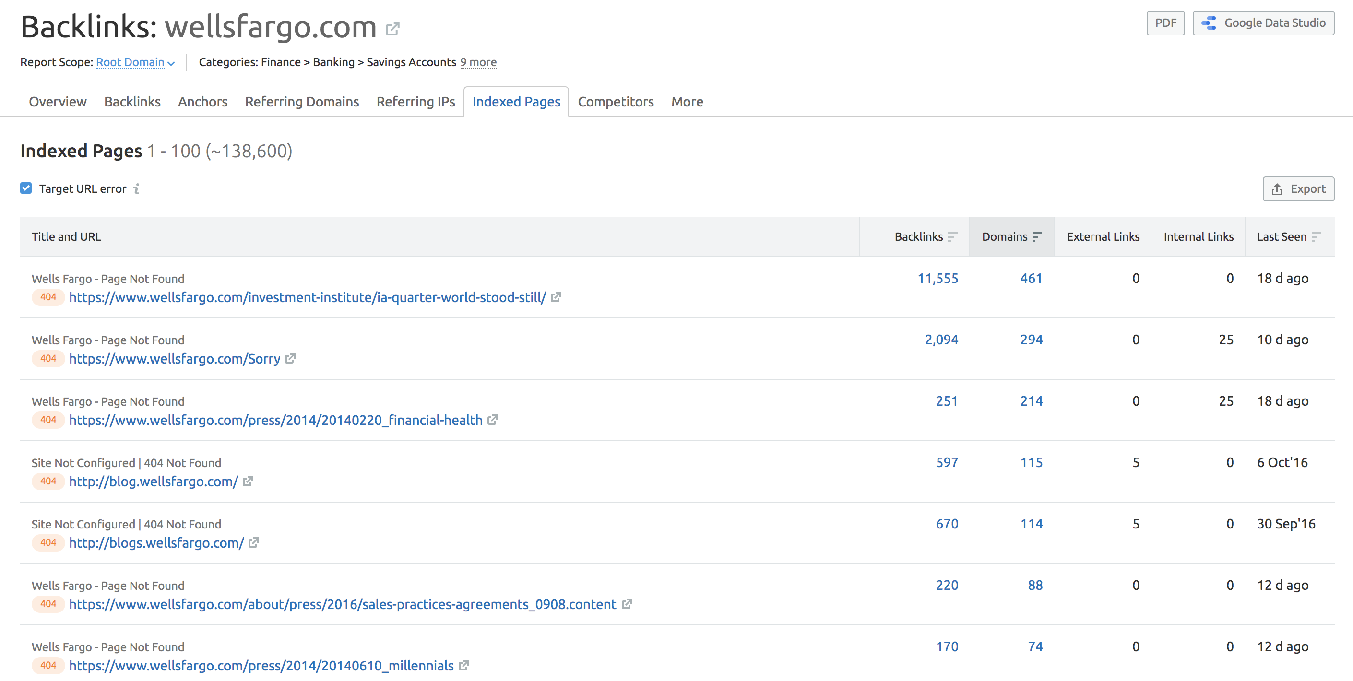Click the '6 Oct'16' last seen value
1353x681 pixels.
click(x=1282, y=463)
